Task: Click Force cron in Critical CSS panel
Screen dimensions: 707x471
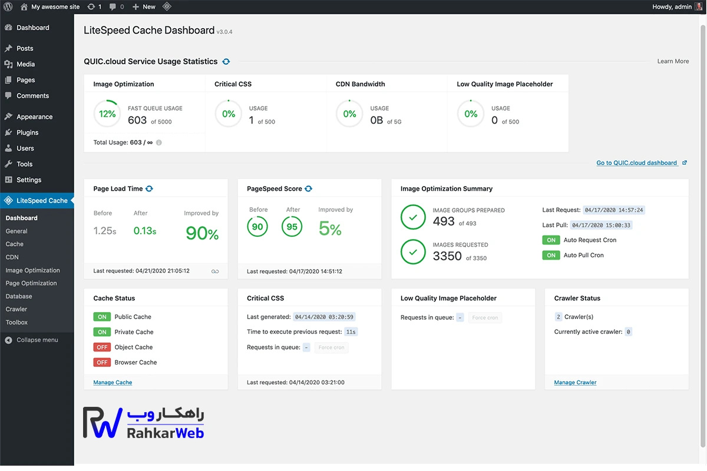Action: (x=331, y=348)
